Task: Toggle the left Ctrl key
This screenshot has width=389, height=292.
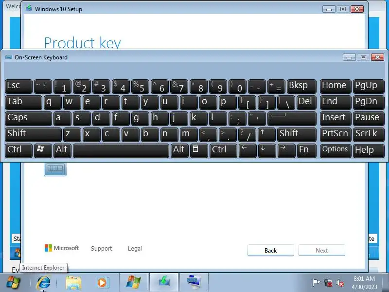Action: pos(18,150)
